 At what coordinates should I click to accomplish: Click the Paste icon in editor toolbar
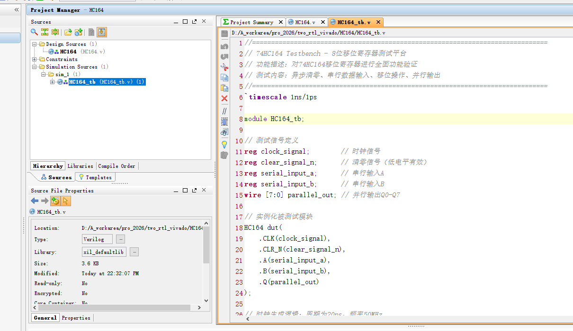(x=224, y=88)
